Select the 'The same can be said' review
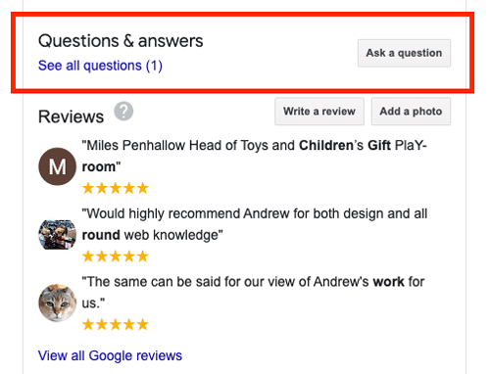This screenshot has width=490, height=374. click(253, 293)
